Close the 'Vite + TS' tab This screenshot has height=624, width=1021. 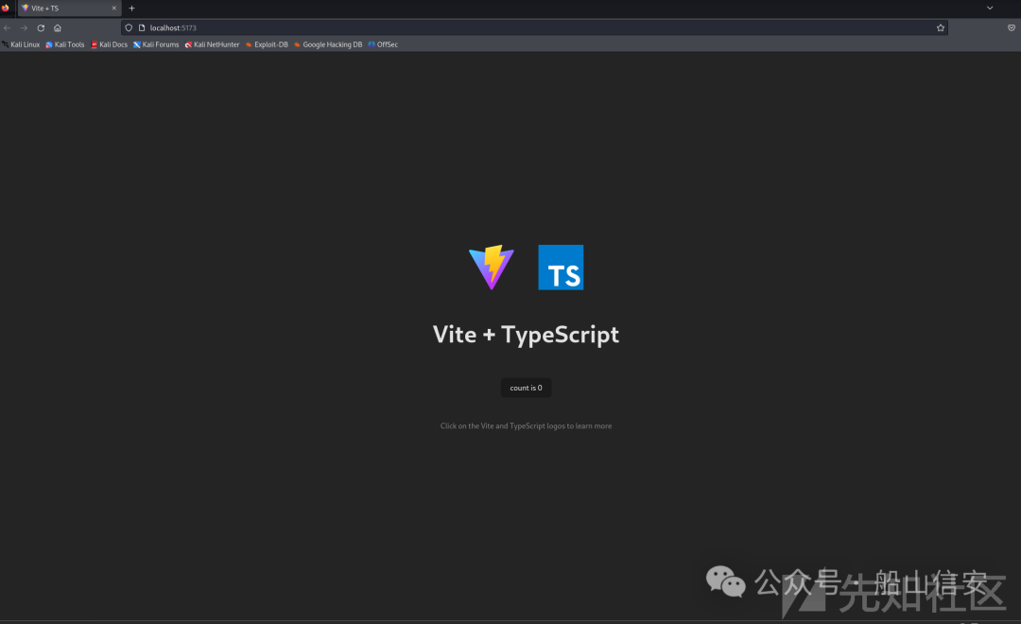(114, 9)
